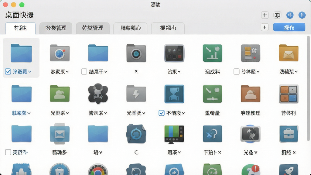This screenshot has width=311, height=175.
Task: Select the black flower-shaped app icon
Action: (98, 94)
